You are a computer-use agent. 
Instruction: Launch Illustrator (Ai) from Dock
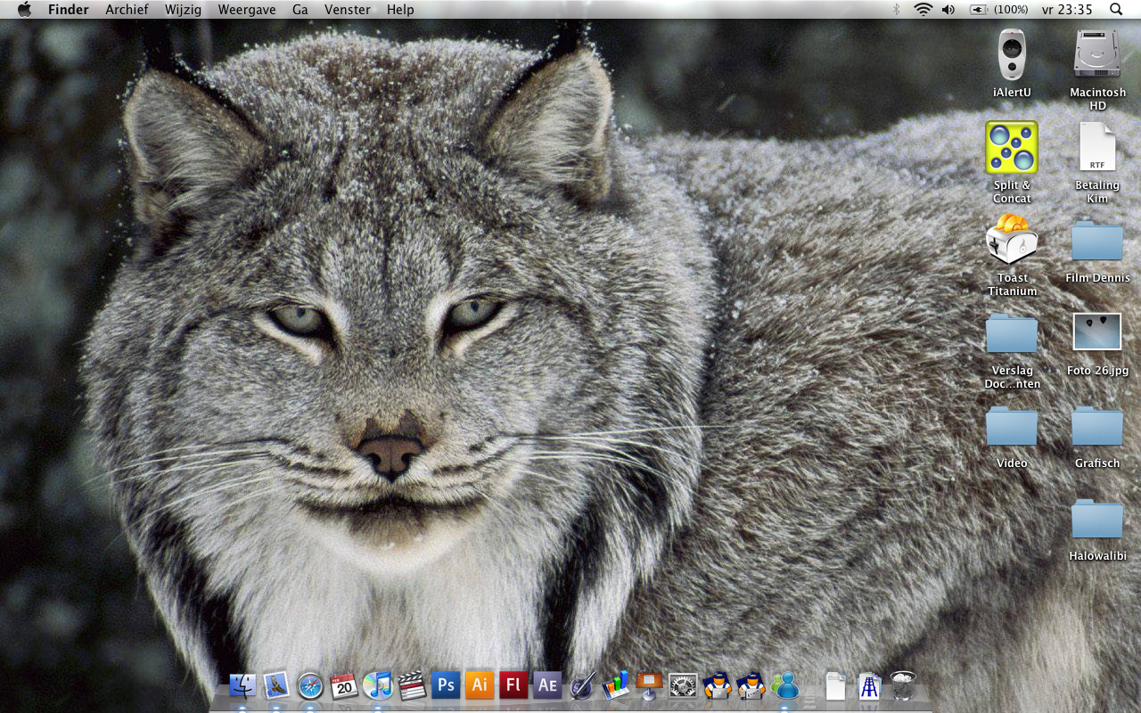coord(480,685)
